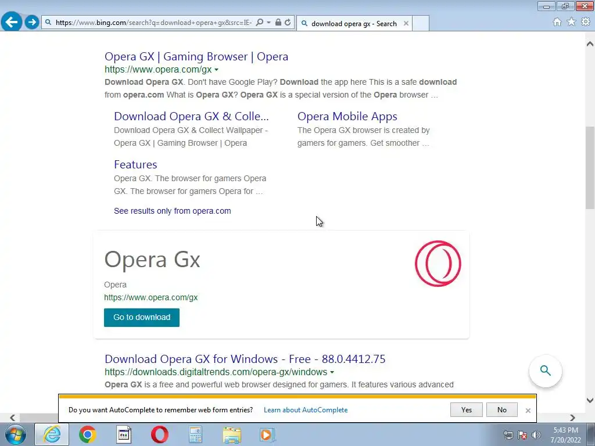Open the Action Center flag tray icon

(522, 435)
